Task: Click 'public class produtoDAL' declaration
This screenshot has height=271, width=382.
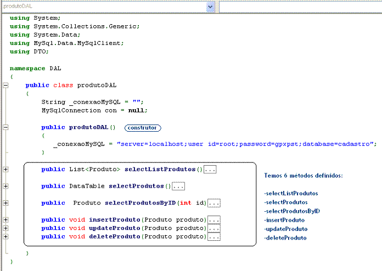Action: point(71,85)
